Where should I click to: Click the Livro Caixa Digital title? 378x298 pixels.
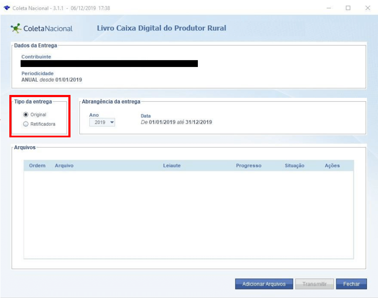coord(161,28)
